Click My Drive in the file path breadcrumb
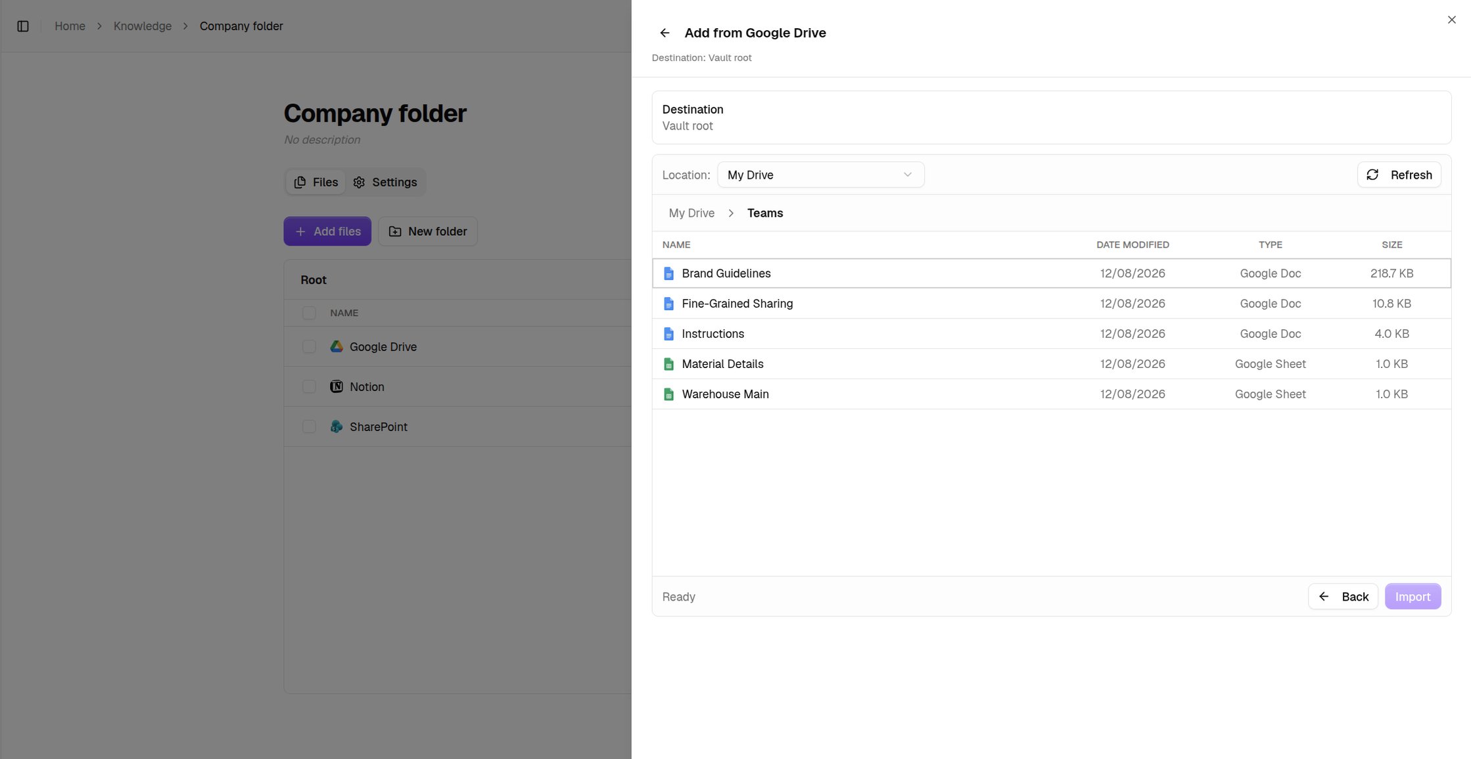This screenshot has height=759, width=1471. [x=691, y=213]
